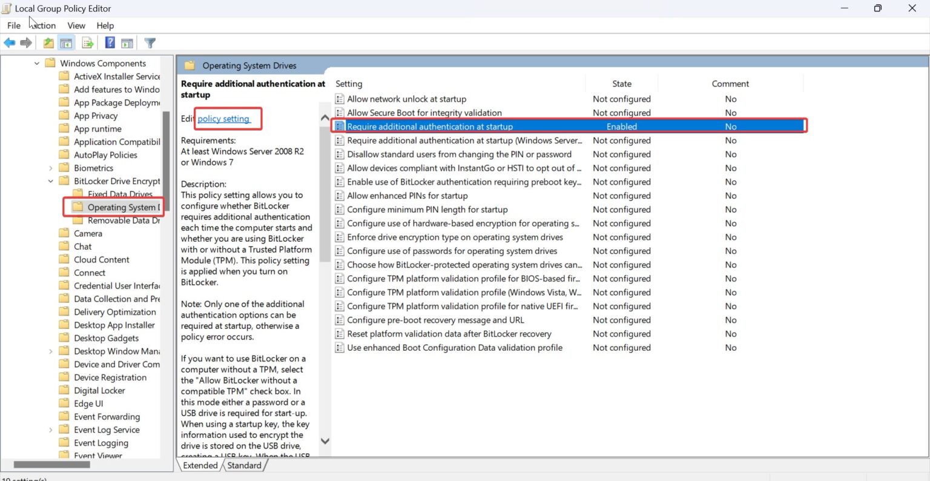930x481 pixels.
Task: Select Allow enhanced PINs for startup setting
Action: 407,195
